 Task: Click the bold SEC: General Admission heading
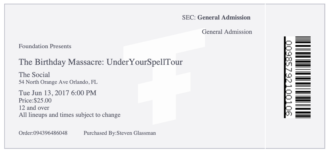pyautogui.click(x=216, y=18)
